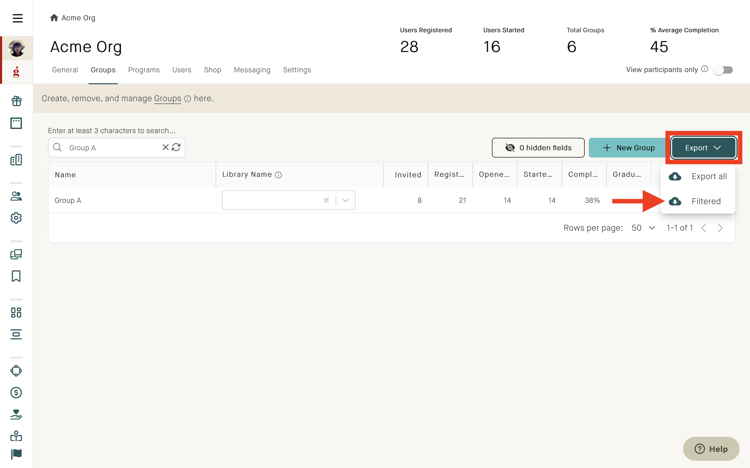Click the Group A search field

pyautogui.click(x=116, y=148)
